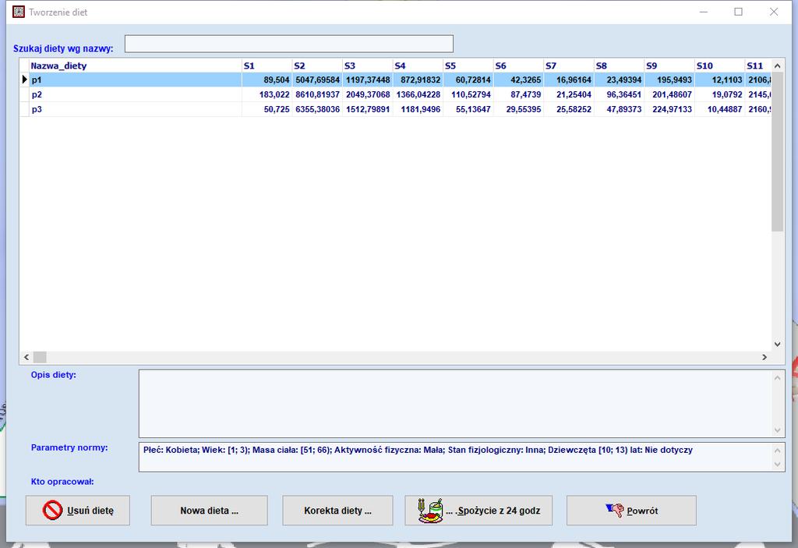Click cell value 1512,79891

click(x=368, y=109)
